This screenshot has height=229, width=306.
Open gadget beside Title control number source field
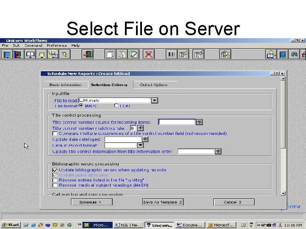tap(199, 122)
